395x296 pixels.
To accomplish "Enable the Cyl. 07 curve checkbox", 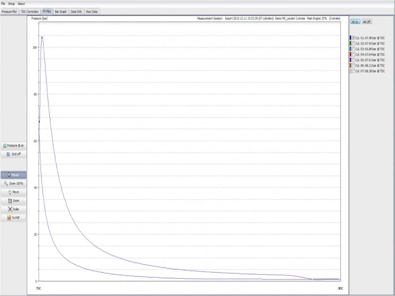I will pos(354,71).
